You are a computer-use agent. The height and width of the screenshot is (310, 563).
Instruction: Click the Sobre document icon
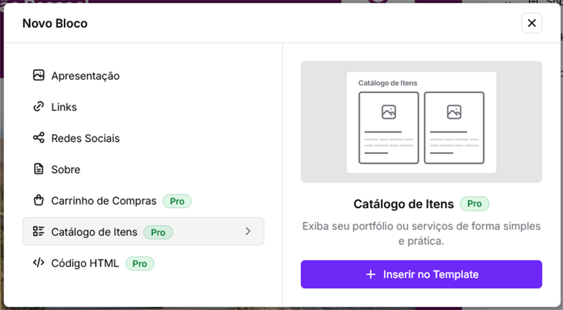38,169
